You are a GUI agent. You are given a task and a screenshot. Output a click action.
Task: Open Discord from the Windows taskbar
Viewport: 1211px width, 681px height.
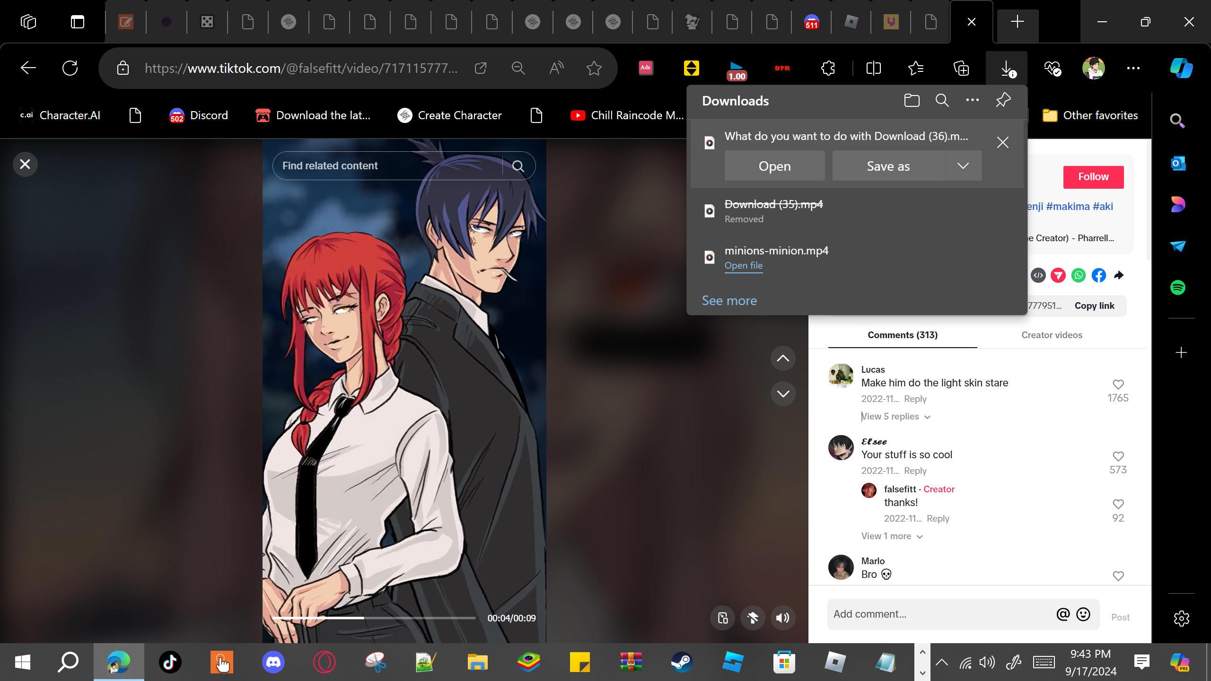pos(273,662)
